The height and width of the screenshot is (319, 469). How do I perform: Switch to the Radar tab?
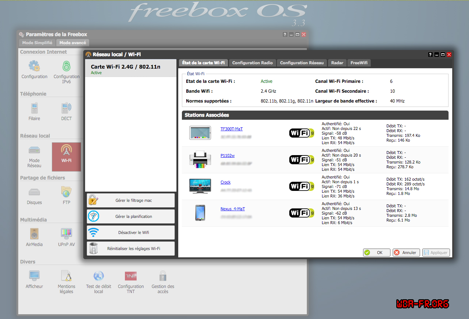point(337,63)
